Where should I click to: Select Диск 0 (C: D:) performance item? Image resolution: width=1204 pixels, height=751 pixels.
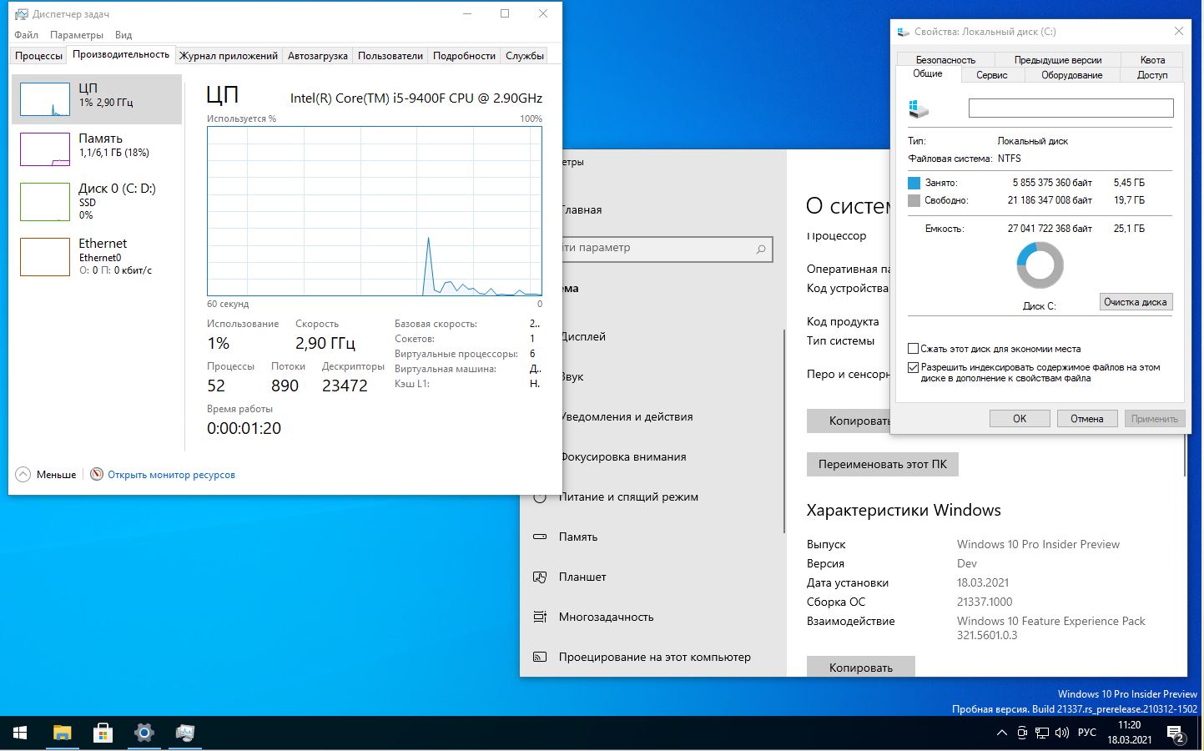coord(97,201)
